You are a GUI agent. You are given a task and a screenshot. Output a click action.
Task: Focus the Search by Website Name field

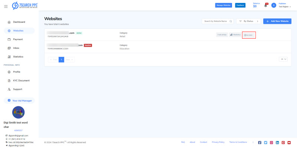pos(218,21)
